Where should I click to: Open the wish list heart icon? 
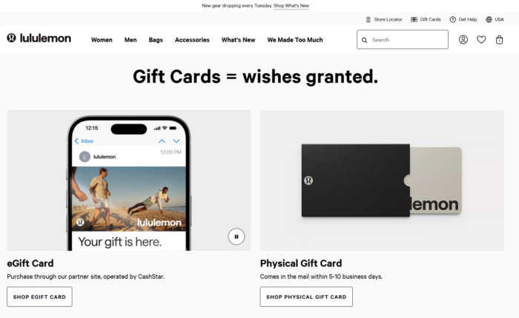pos(481,40)
